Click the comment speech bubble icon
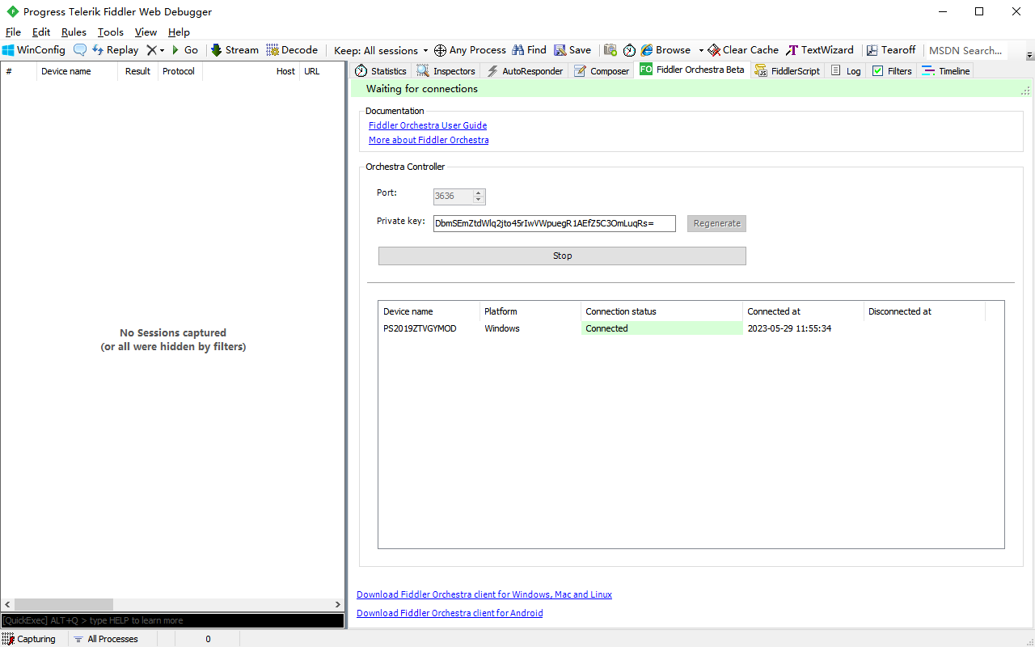This screenshot has width=1035, height=647. coord(80,50)
